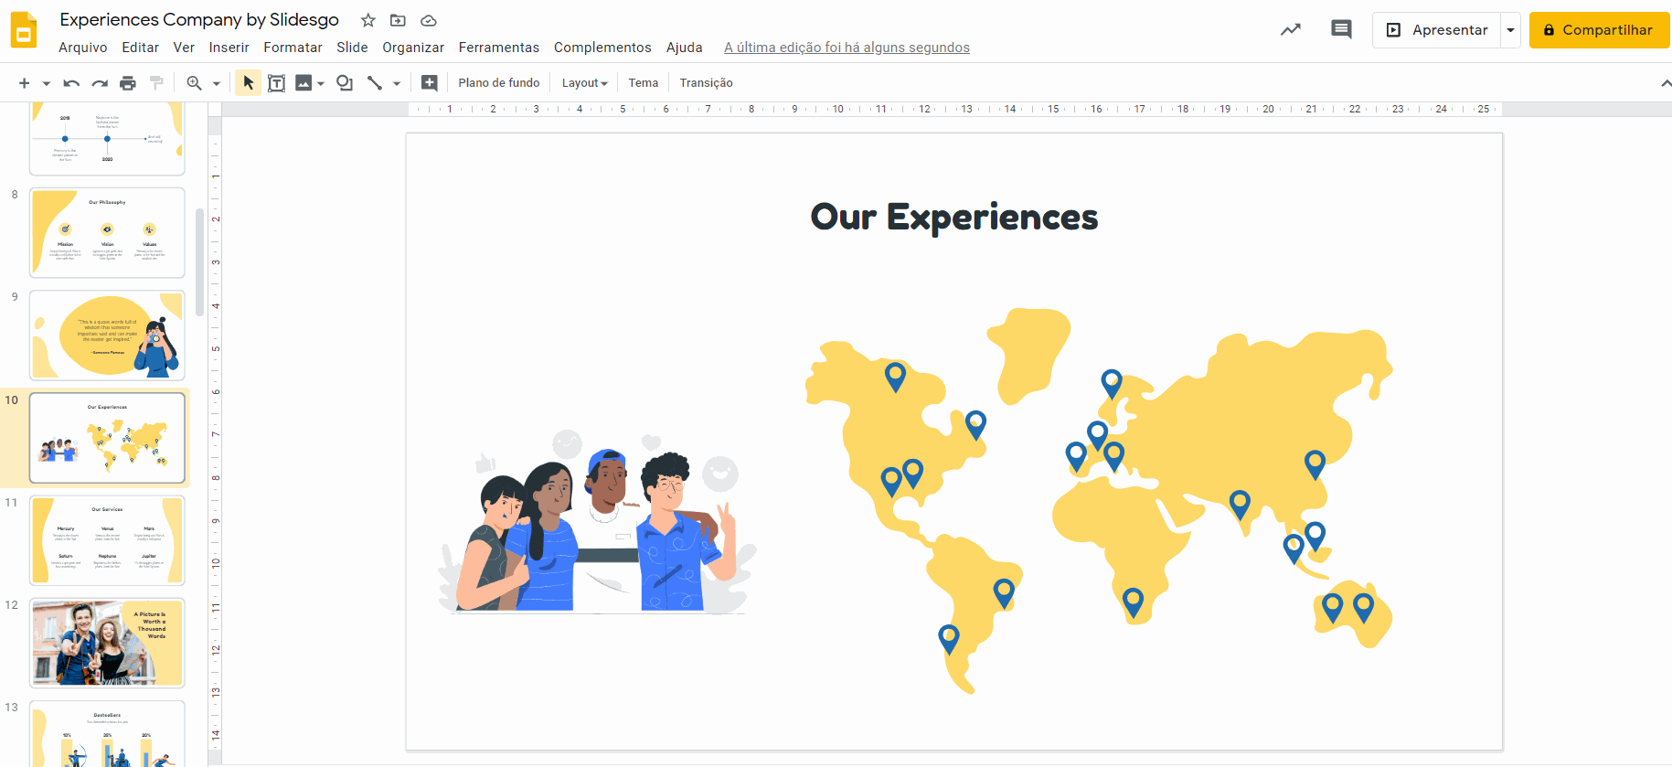This screenshot has height=767, width=1672.
Task: Open the Ajuda menu
Action: pos(684,48)
